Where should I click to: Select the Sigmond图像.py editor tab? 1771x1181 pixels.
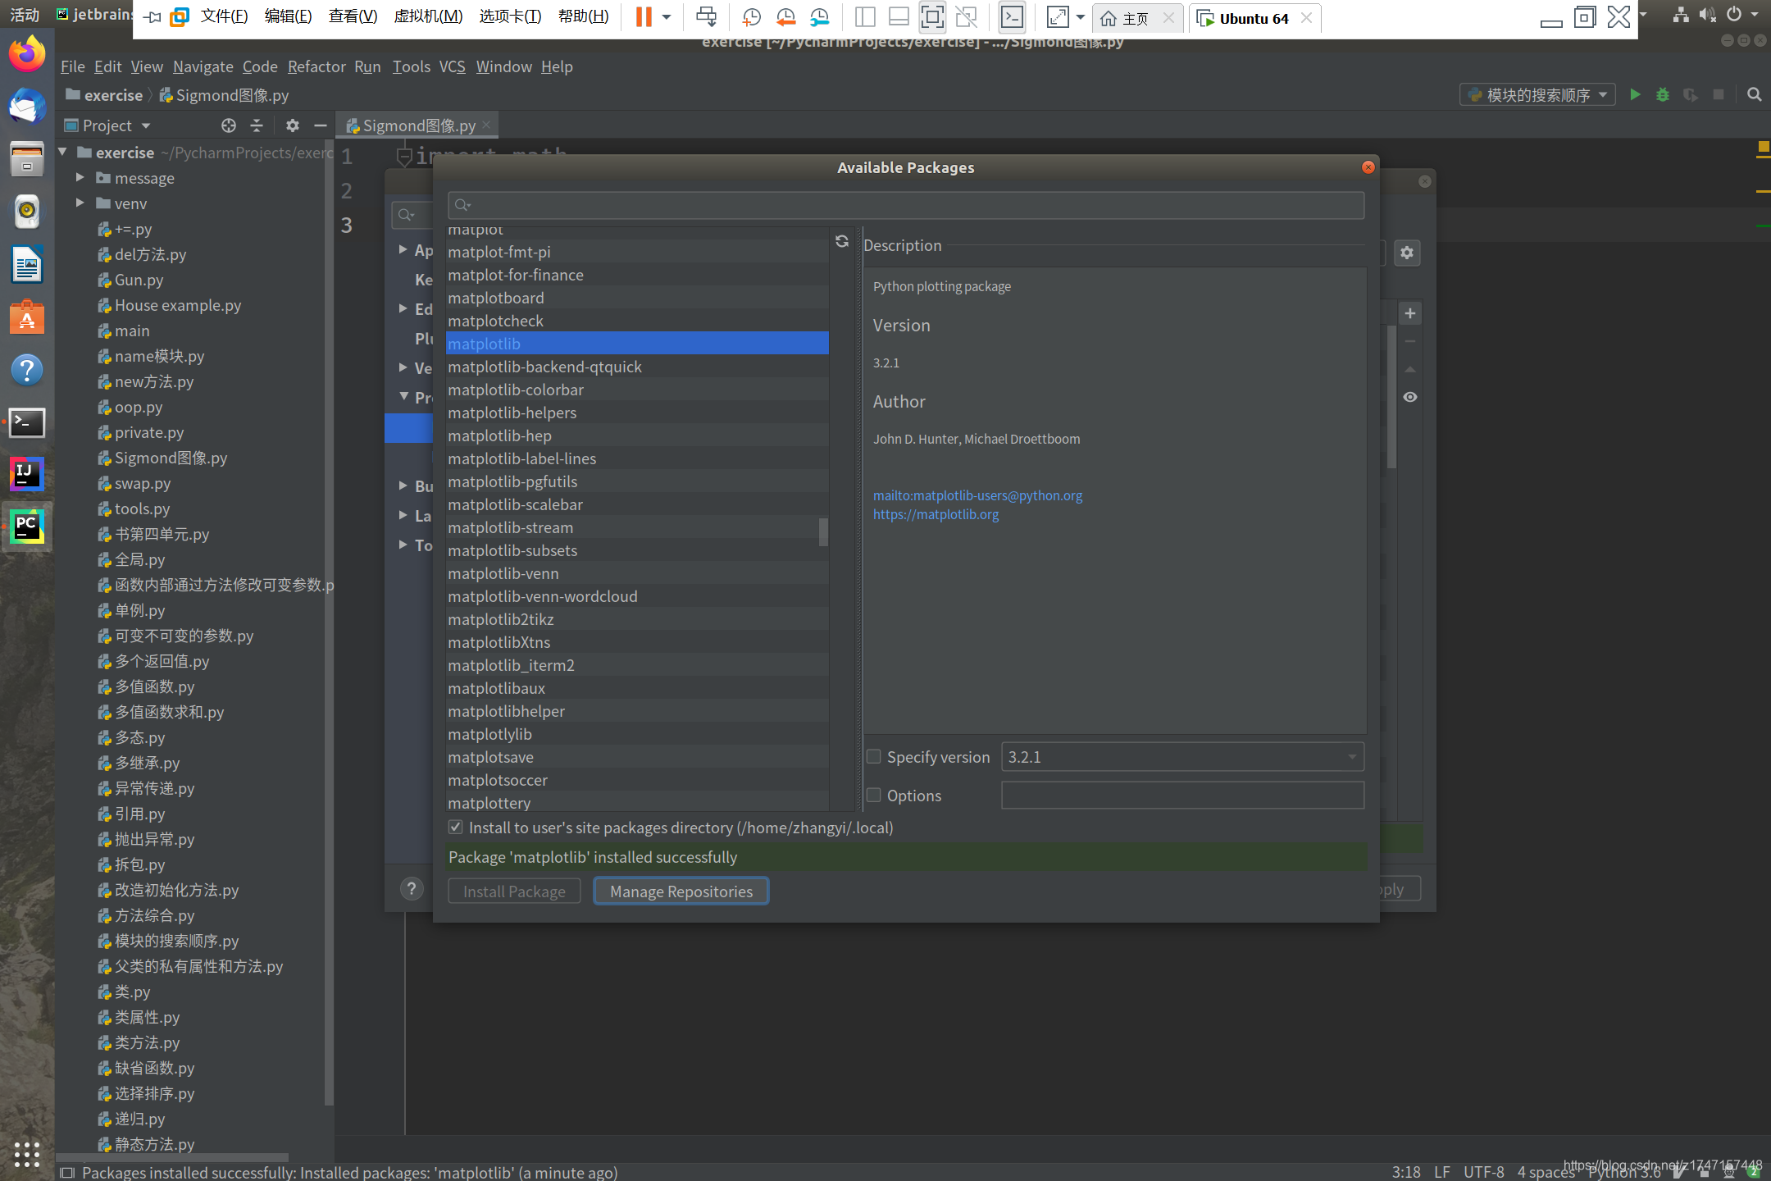tap(418, 125)
